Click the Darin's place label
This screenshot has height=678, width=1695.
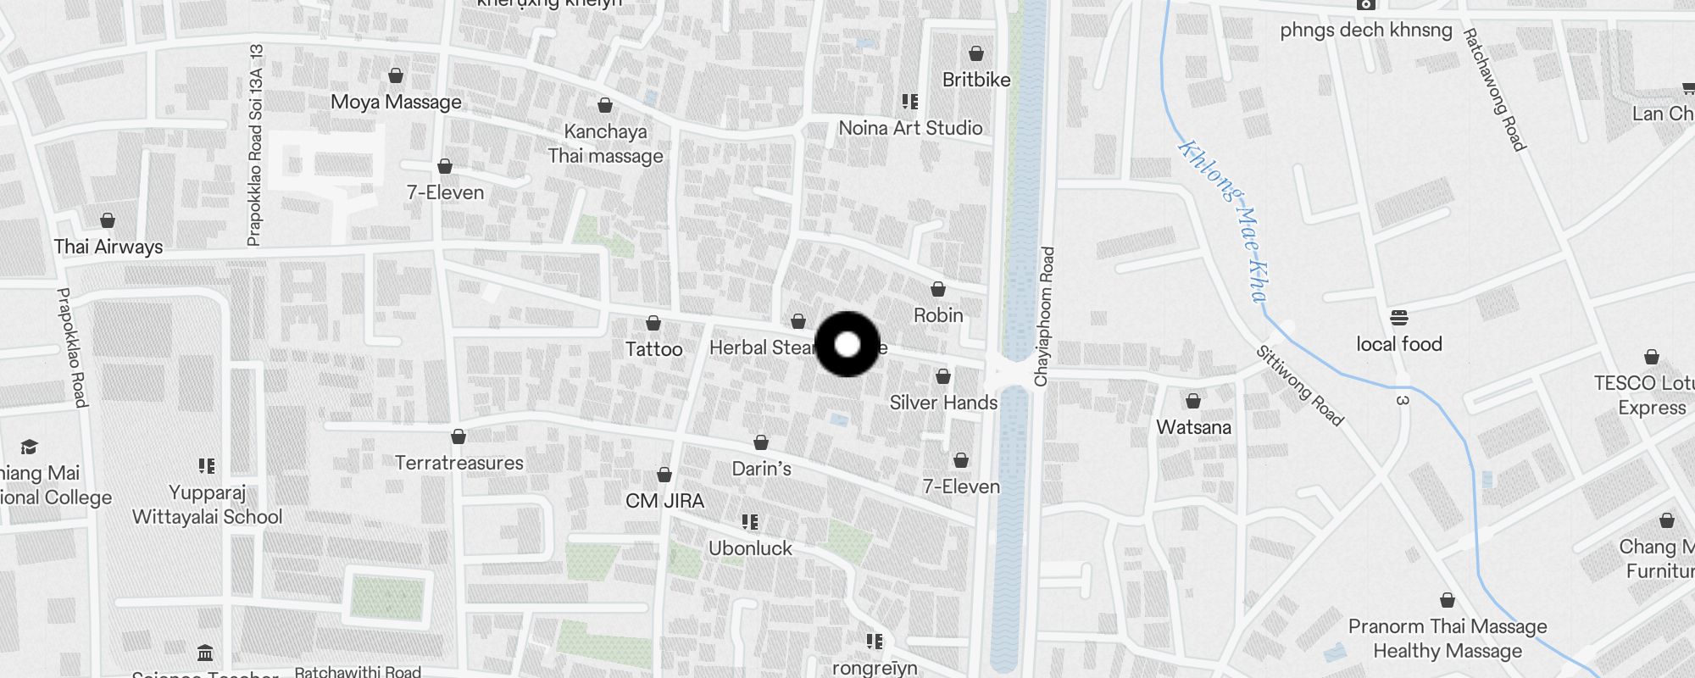(761, 469)
